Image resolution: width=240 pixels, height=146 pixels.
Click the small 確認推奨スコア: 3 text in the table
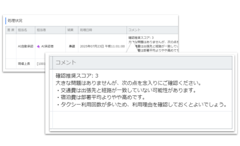[141, 38]
